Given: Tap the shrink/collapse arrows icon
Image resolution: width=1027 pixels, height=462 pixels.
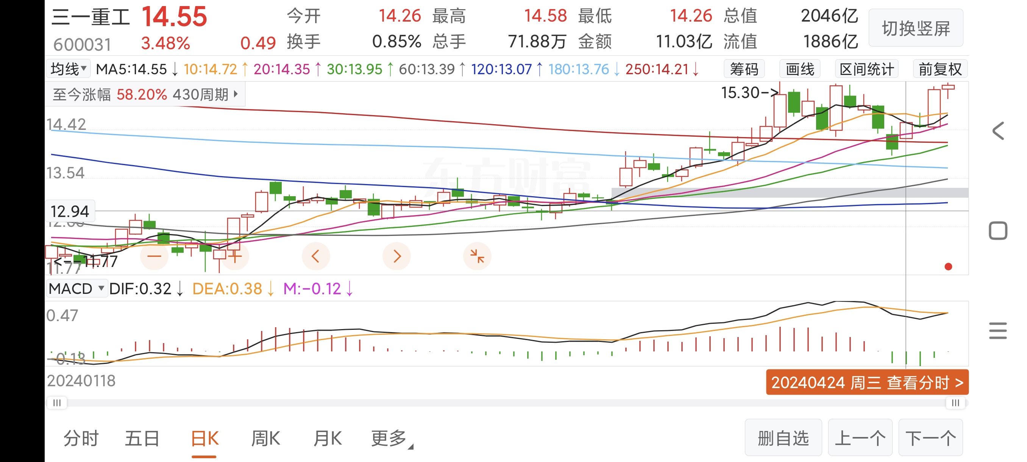Looking at the screenshot, I should (477, 256).
